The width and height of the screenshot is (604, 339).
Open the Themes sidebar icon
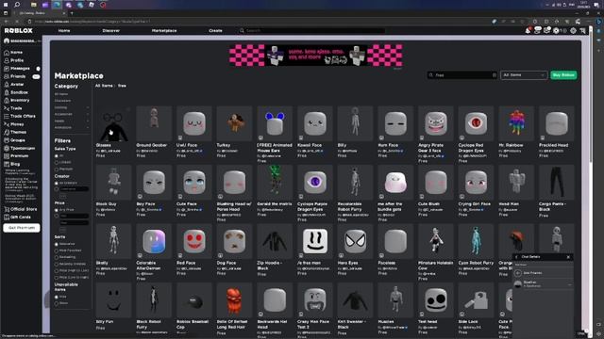point(7,132)
